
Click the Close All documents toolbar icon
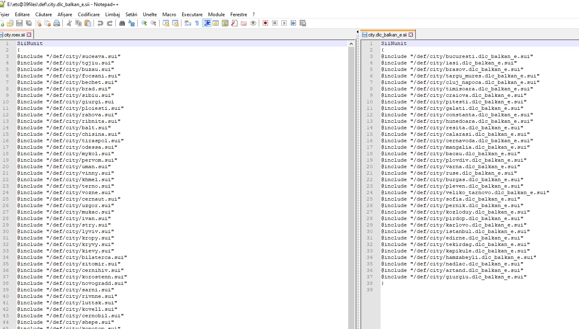47,23
